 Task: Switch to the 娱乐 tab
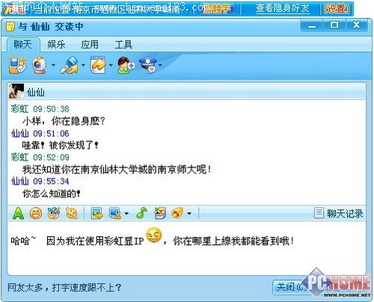[56, 45]
